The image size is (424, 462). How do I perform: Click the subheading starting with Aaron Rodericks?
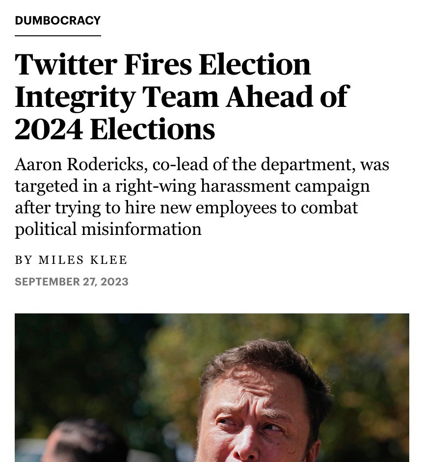202,197
